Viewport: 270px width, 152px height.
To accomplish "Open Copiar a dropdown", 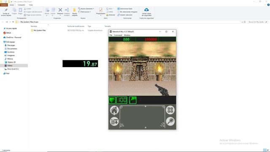I will coord(53,12).
